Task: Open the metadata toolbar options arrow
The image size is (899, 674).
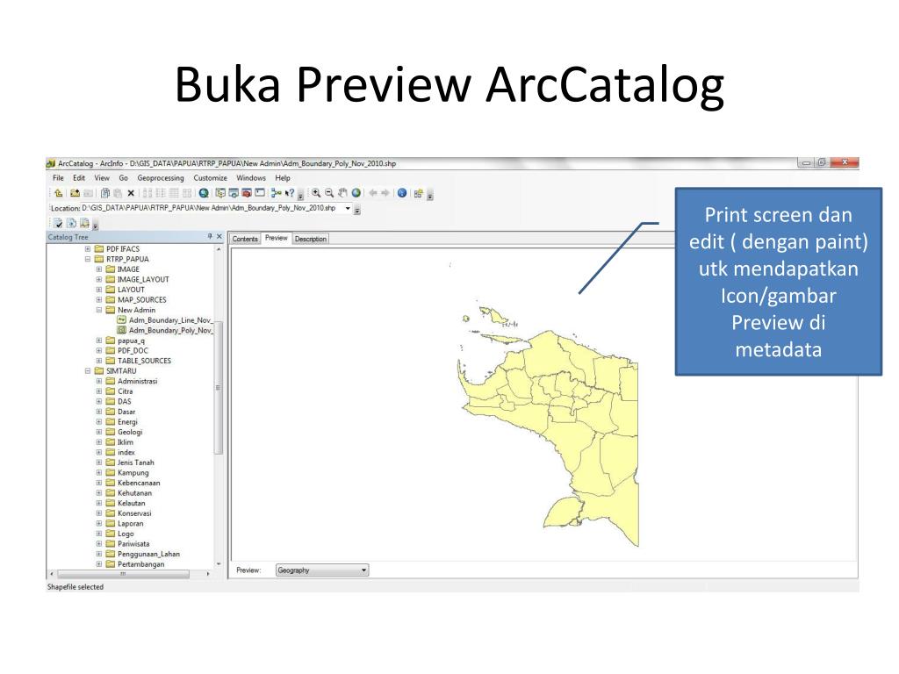Action: pyautogui.click(x=96, y=226)
